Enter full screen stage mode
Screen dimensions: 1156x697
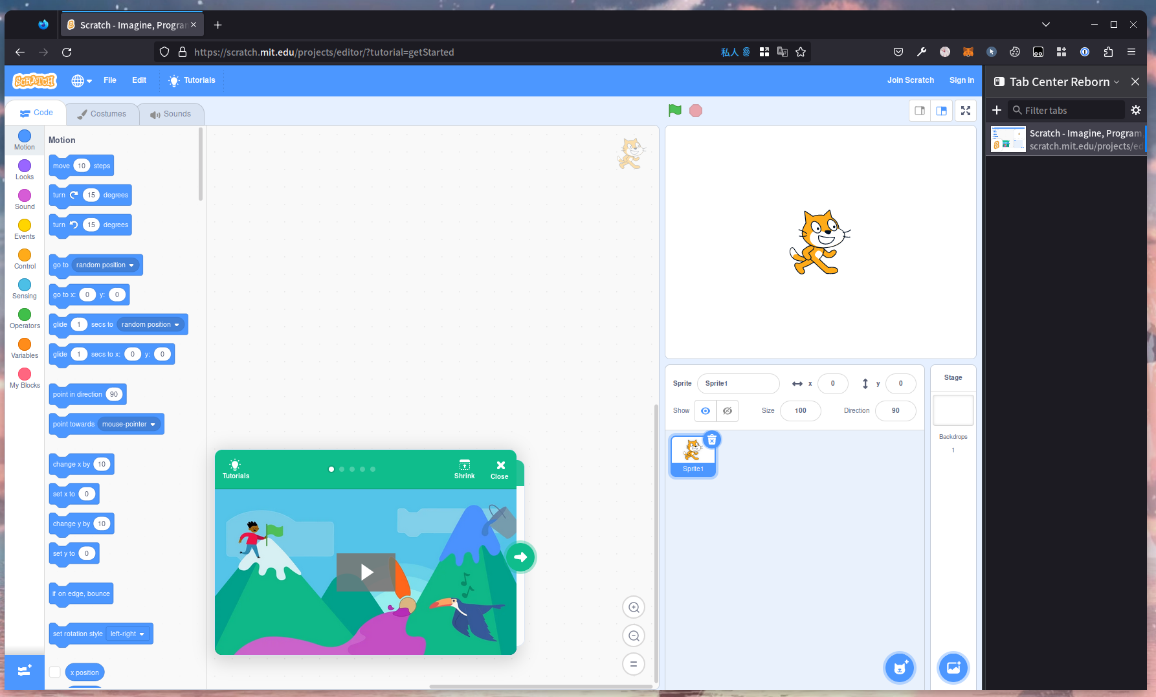tap(965, 111)
